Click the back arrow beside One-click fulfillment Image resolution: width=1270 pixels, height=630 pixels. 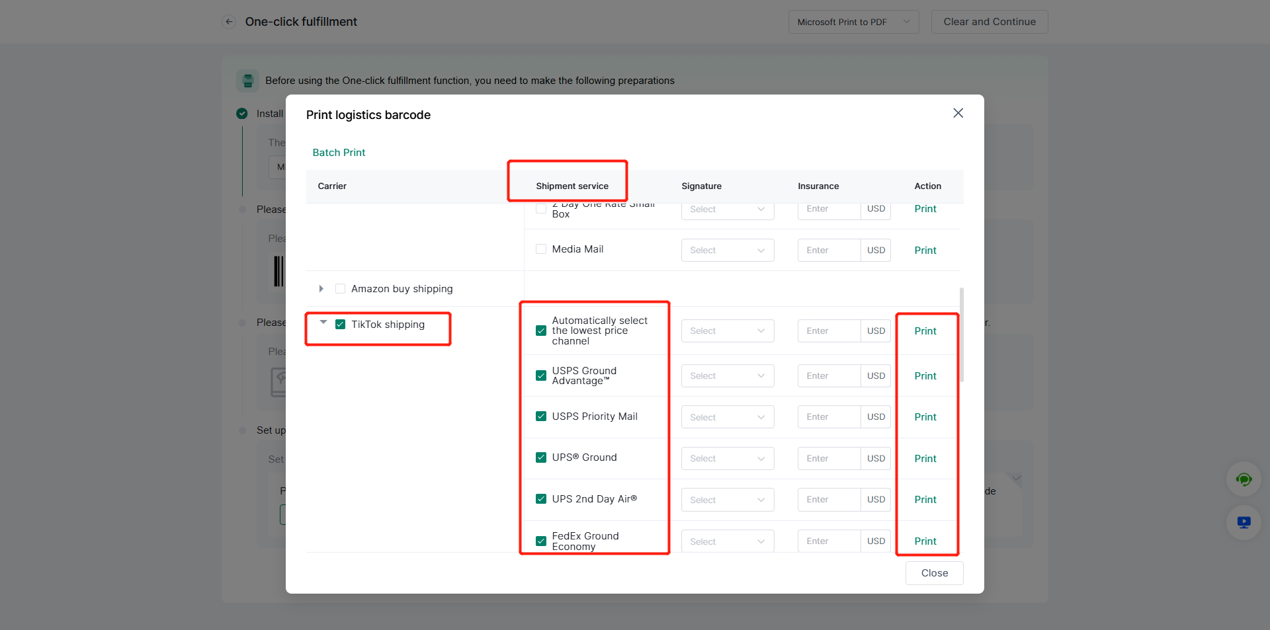point(229,22)
